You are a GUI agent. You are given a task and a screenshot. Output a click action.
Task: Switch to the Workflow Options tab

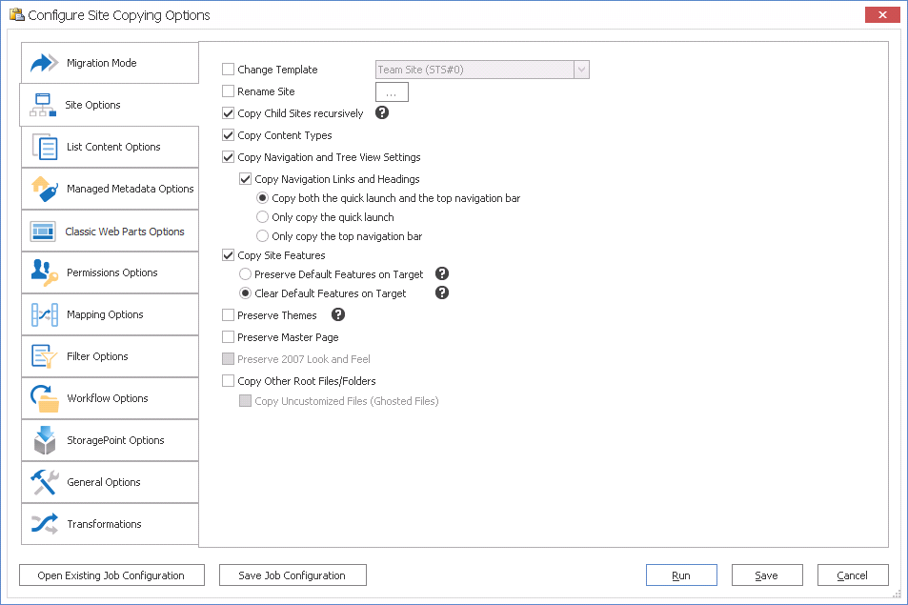point(108,398)
